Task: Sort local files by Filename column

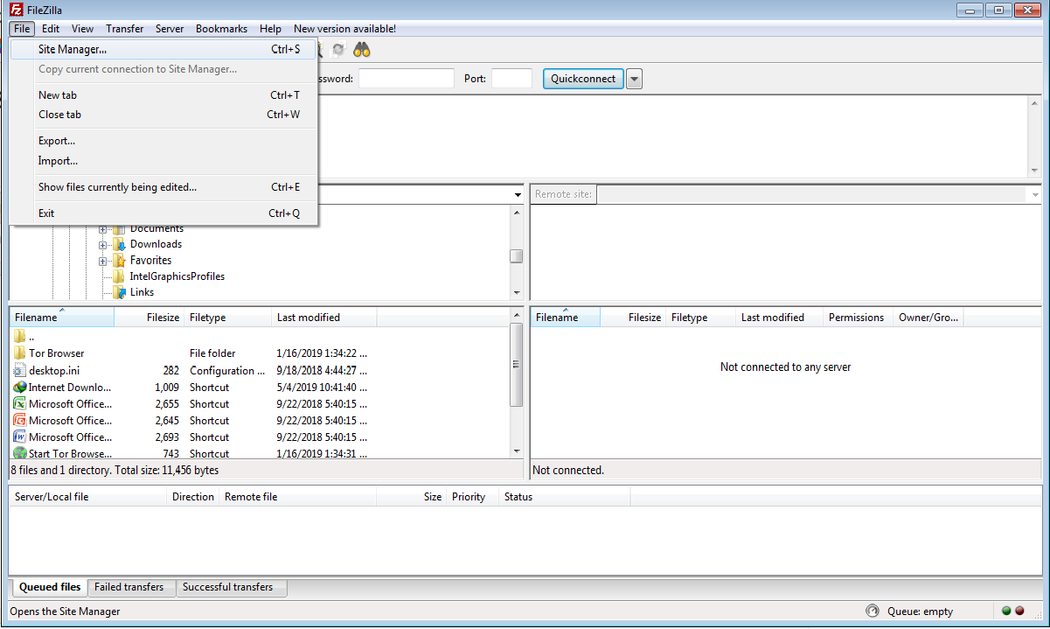Action: pyautogui.click(x=62, y=318)
